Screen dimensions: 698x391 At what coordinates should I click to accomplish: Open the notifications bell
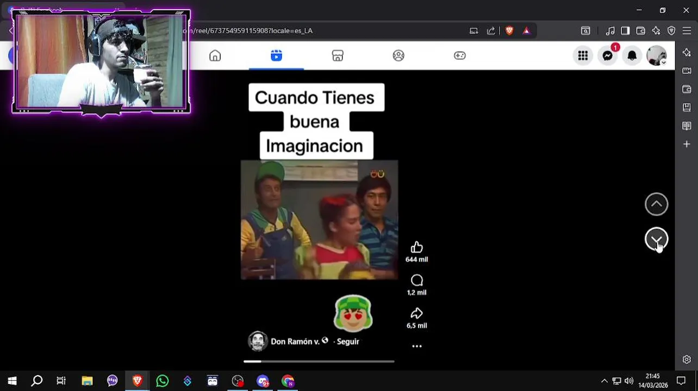(632, 55)
